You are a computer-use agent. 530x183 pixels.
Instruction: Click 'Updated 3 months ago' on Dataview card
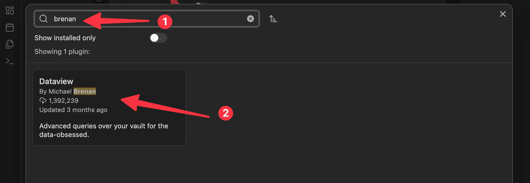pos(73,110)
